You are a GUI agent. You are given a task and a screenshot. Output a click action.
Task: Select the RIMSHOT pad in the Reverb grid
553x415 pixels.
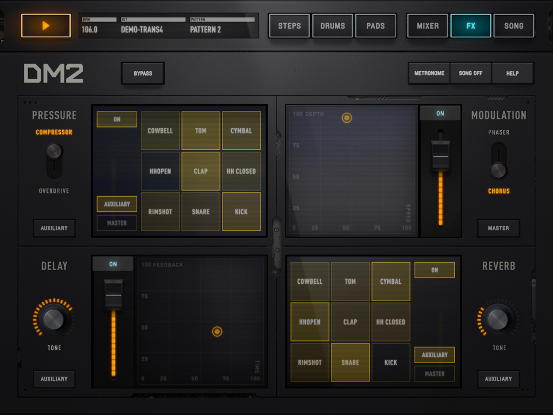point(309,363)
